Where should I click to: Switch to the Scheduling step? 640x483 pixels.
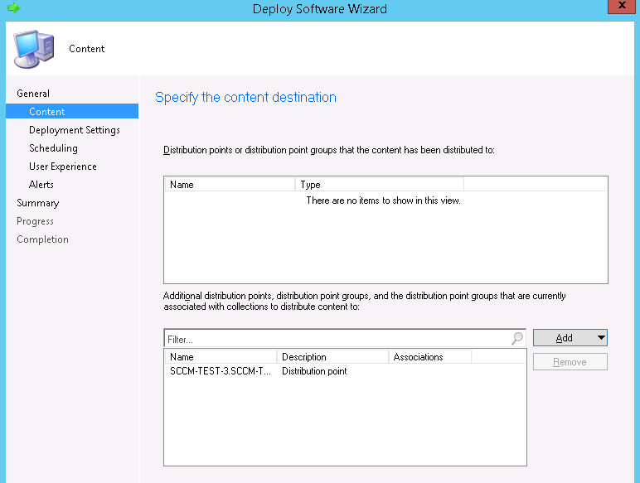coord(53,148)
